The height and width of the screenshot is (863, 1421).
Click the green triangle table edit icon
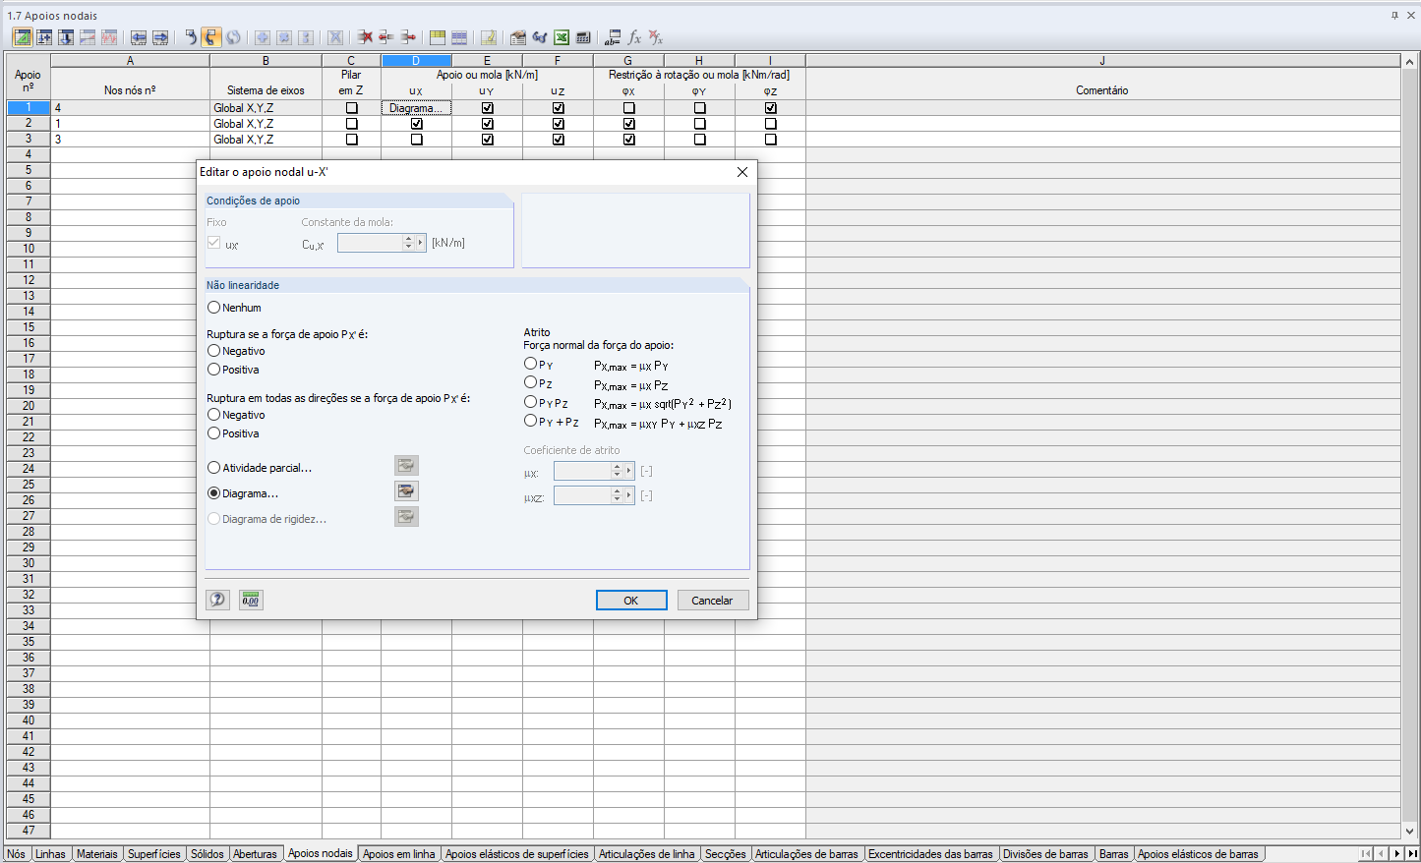22,37
